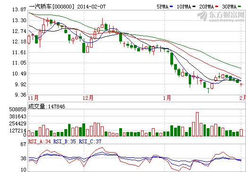
Task: Click the 11月 month marker
Action: [33, 98]
